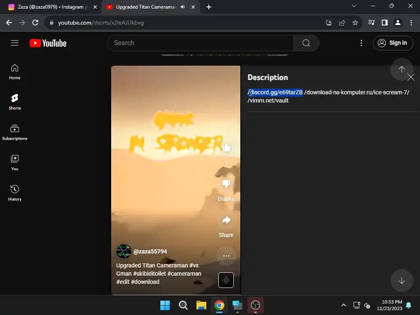420x315 pixels.
Task: View site information lock icon
Action: click(x=52, y=23)
